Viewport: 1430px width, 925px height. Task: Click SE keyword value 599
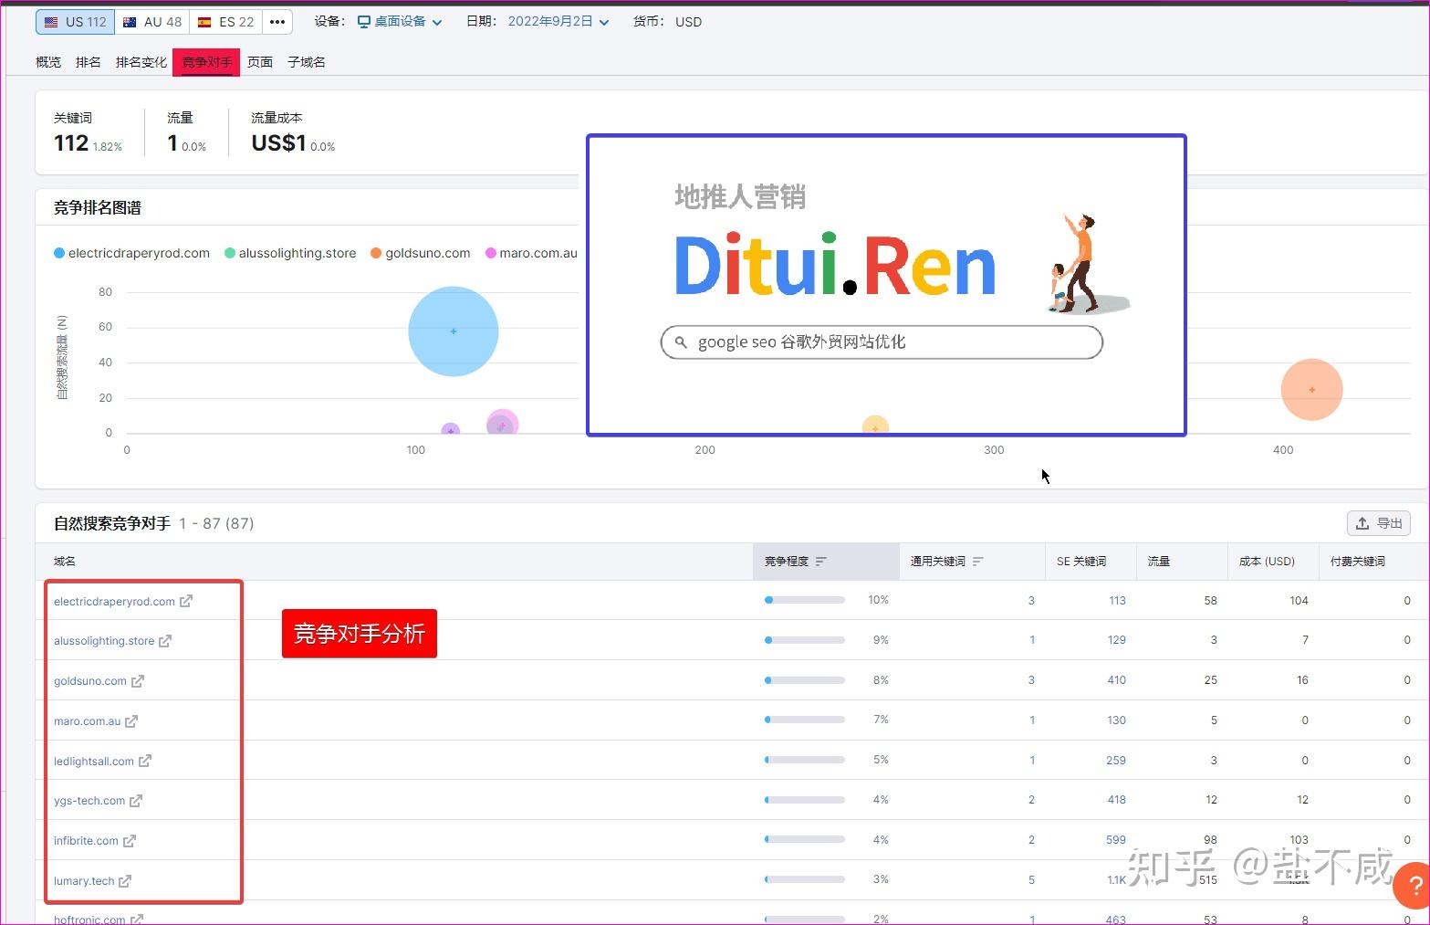coord(1116,840)
